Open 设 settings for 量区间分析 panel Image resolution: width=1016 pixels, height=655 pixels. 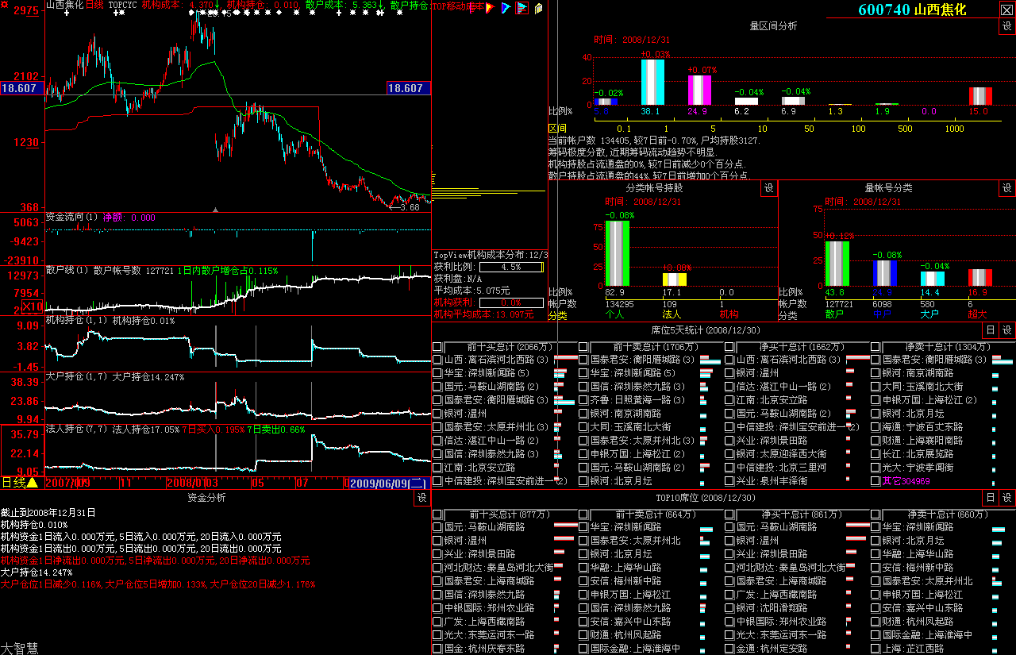[x=1006, y=26]
